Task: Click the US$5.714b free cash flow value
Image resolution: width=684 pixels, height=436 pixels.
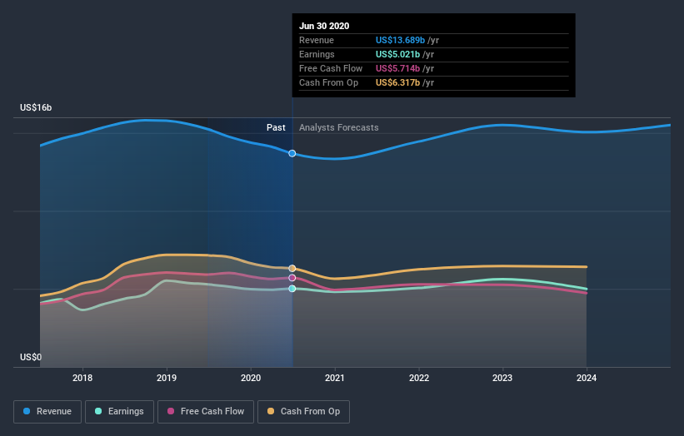Action: [x=398, y=68]
